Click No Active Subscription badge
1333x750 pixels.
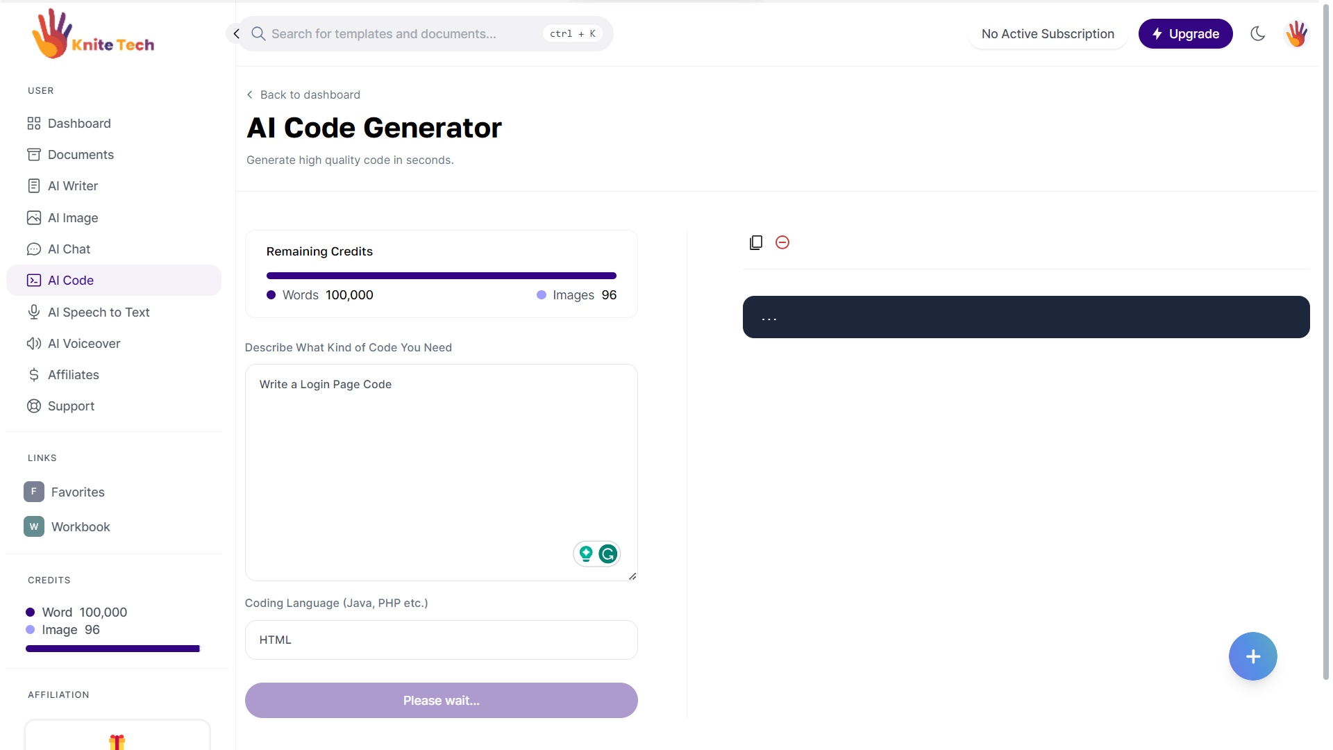pos(1047,33)
